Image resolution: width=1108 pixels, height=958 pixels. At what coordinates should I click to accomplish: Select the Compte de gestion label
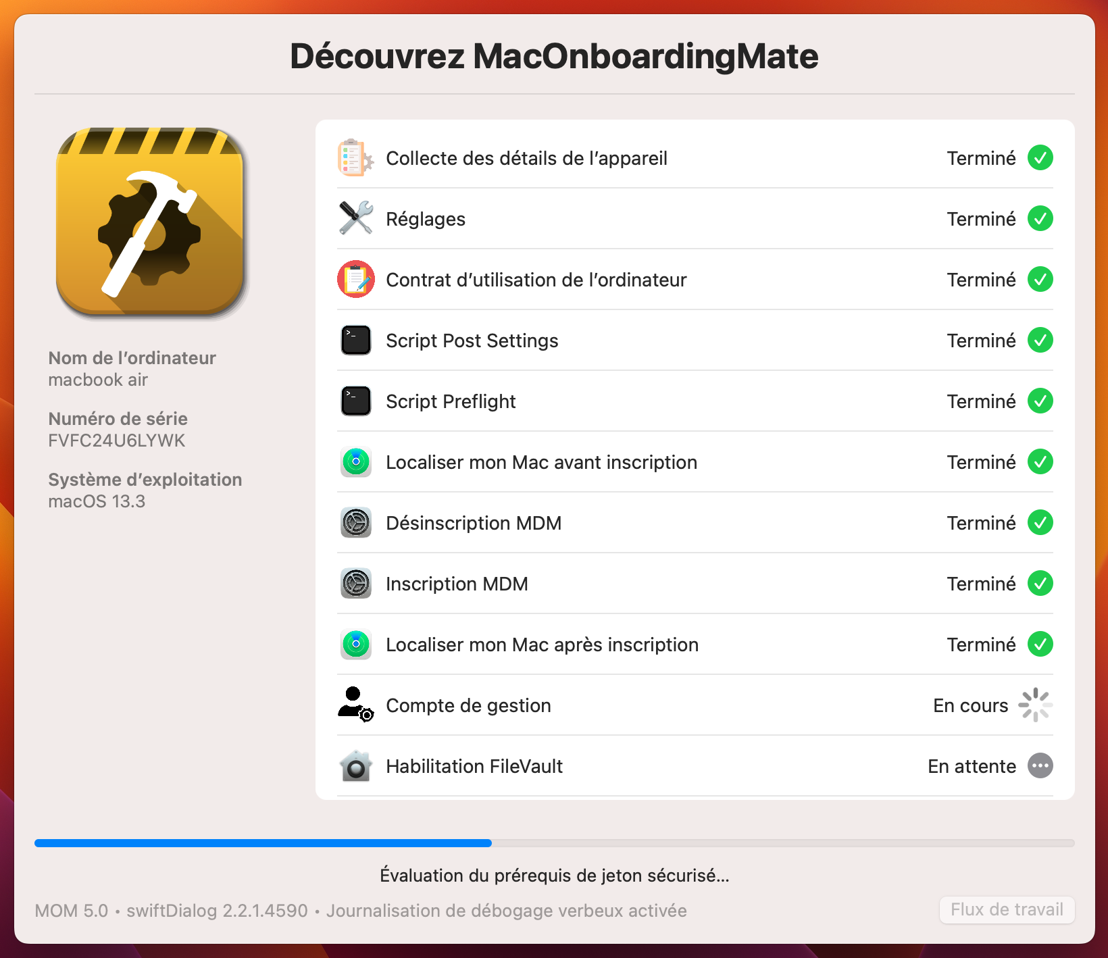pyautogui.click(x=468, y=705)
